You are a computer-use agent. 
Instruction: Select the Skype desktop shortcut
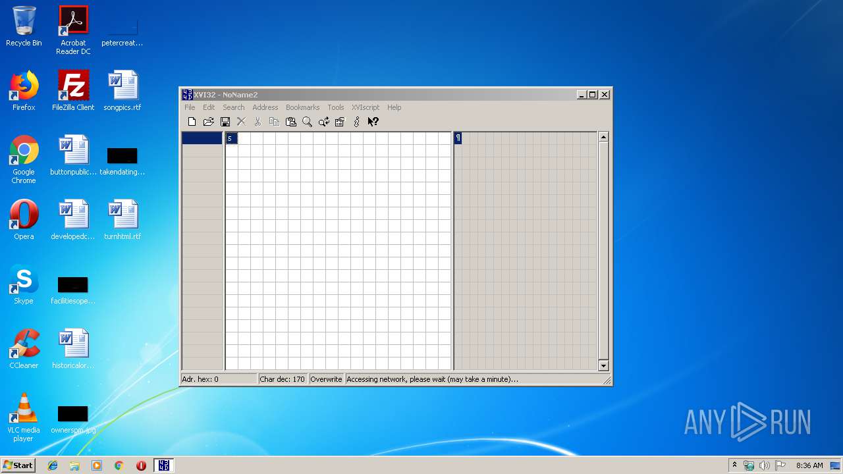click(x=24, y=284)
